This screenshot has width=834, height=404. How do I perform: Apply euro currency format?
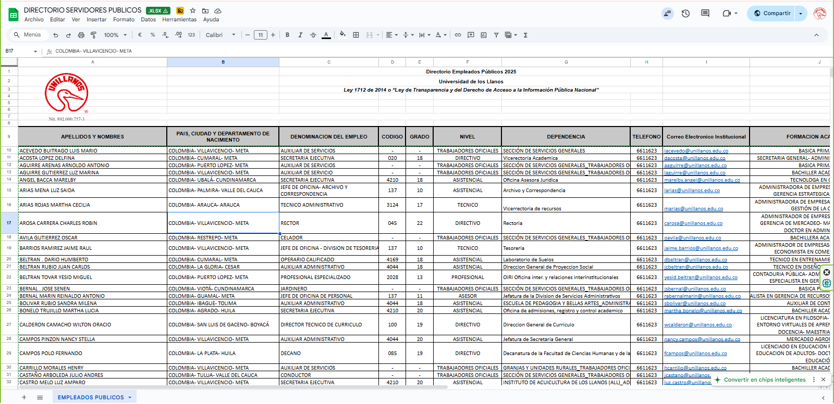[140, 35]
